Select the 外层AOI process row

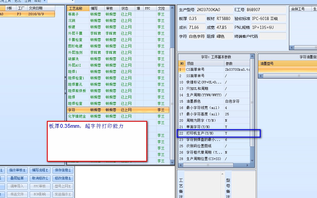[118, 65]
